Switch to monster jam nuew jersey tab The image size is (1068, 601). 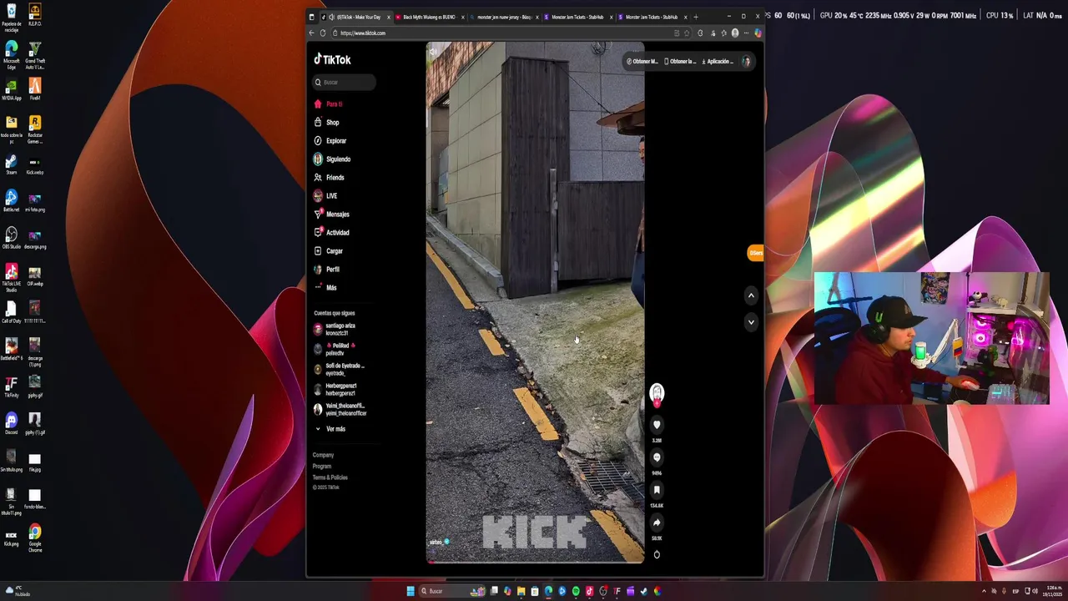[x=502, y=17]
